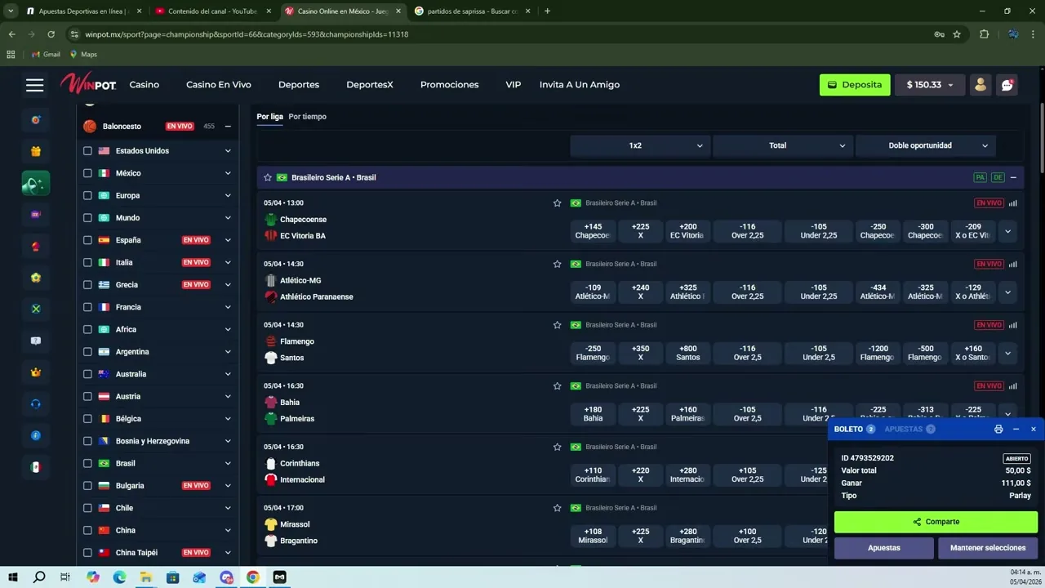1045x588 pixels.
Task: Click the Mexico flag icon in sidebar
Action: coord(35,467)
